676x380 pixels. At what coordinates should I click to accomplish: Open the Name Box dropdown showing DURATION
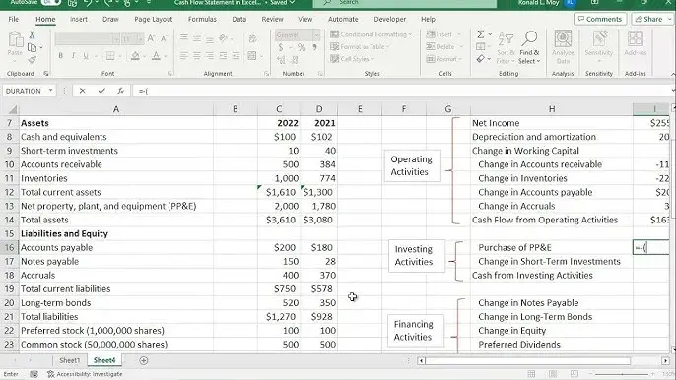click(51, 91)
